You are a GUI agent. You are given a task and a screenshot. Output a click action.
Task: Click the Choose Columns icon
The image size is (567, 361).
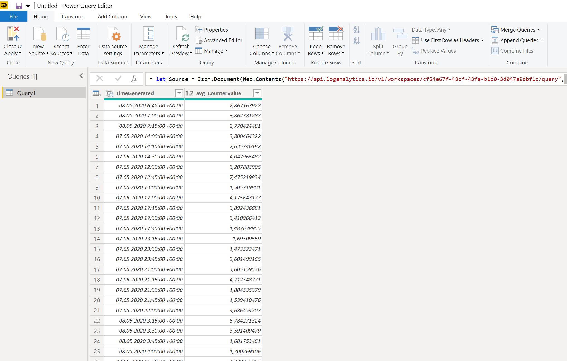click(261, 34)
